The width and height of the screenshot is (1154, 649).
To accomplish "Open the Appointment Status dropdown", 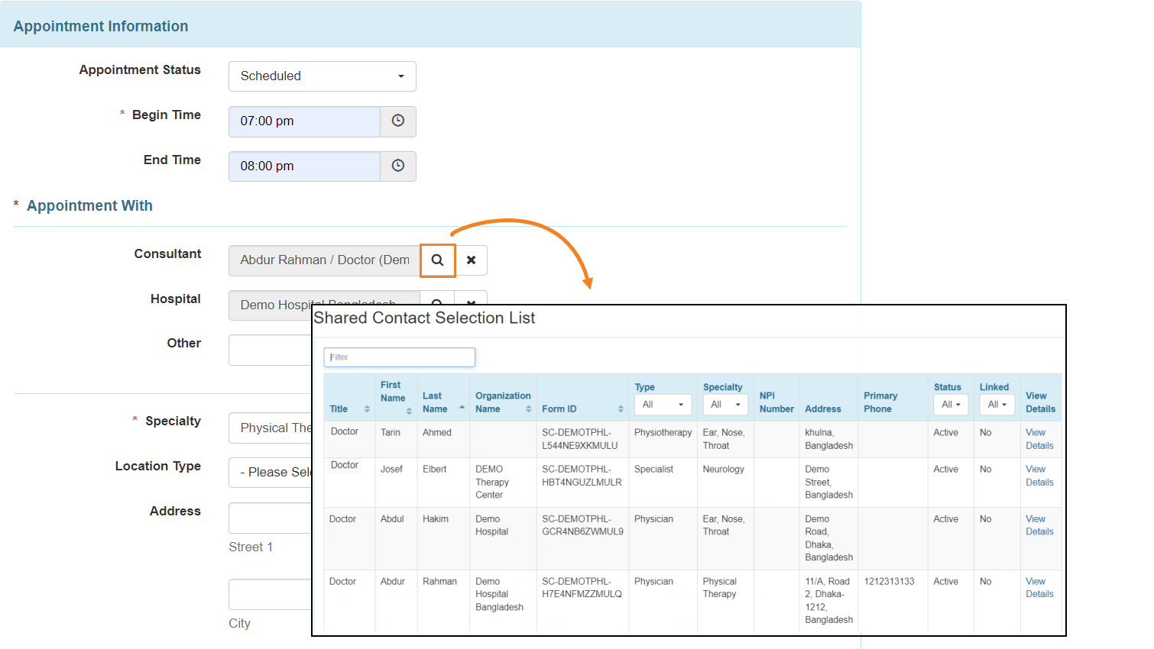I will coord(323,76).
